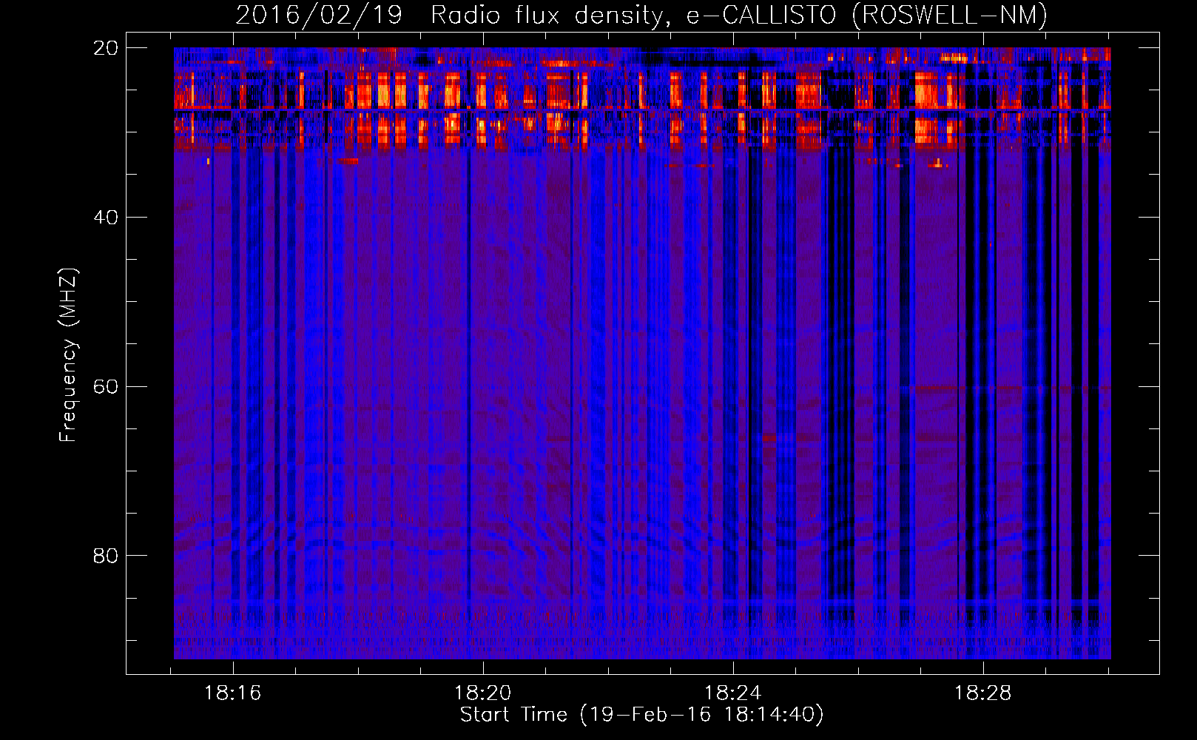
Task: Click the Frequency (MHZ) axis label
Action: [68, 355]
